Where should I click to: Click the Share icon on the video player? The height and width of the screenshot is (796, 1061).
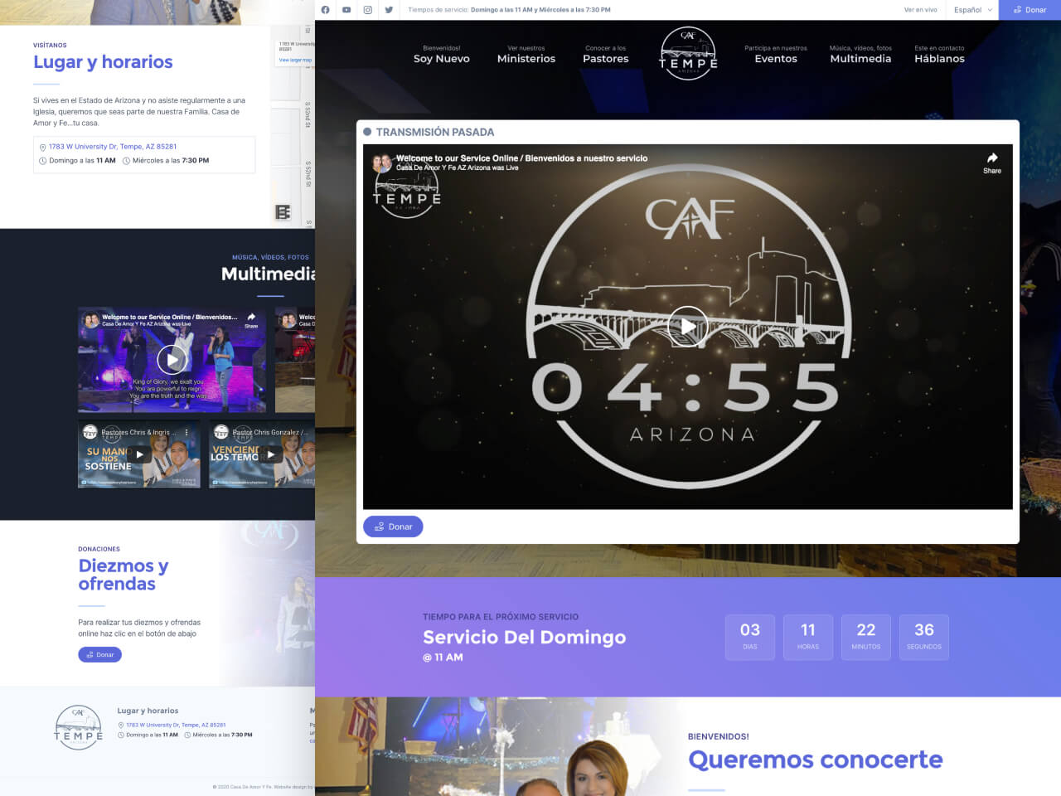pos(992,163)
